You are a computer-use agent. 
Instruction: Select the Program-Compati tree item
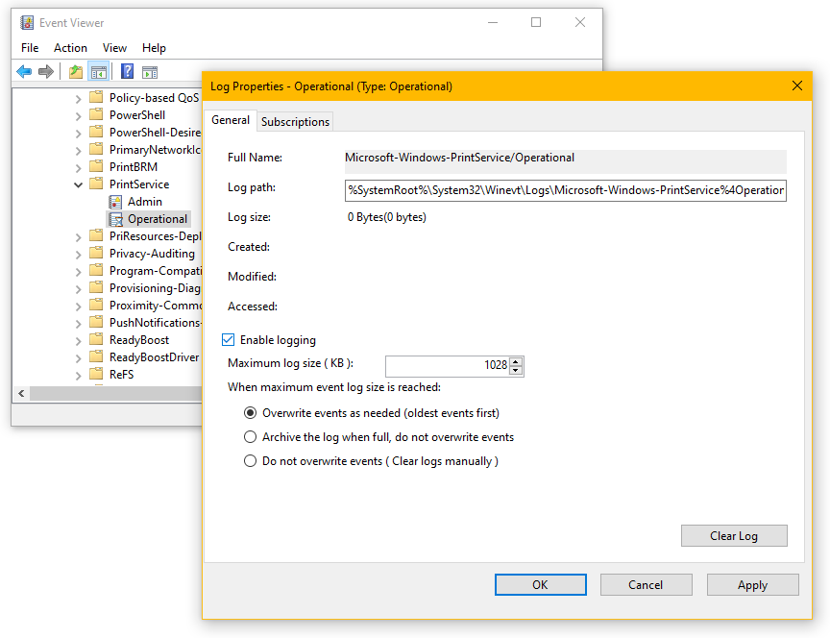pyautogui.click(x=156, y=271)
